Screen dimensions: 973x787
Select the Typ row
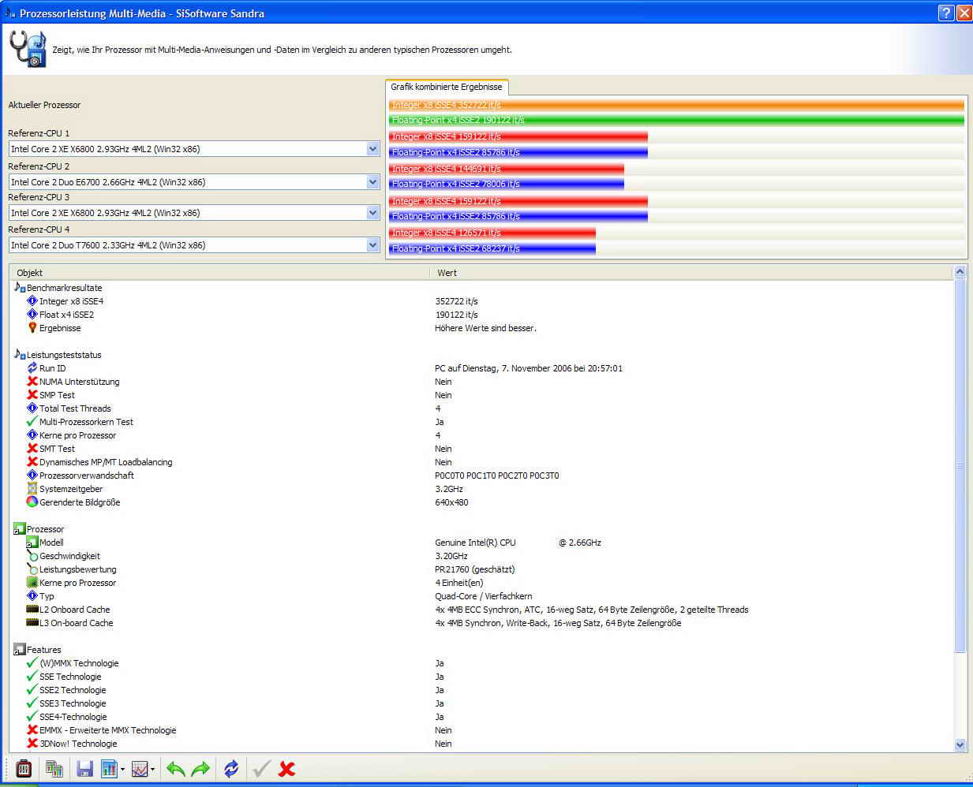click(481, 596)
